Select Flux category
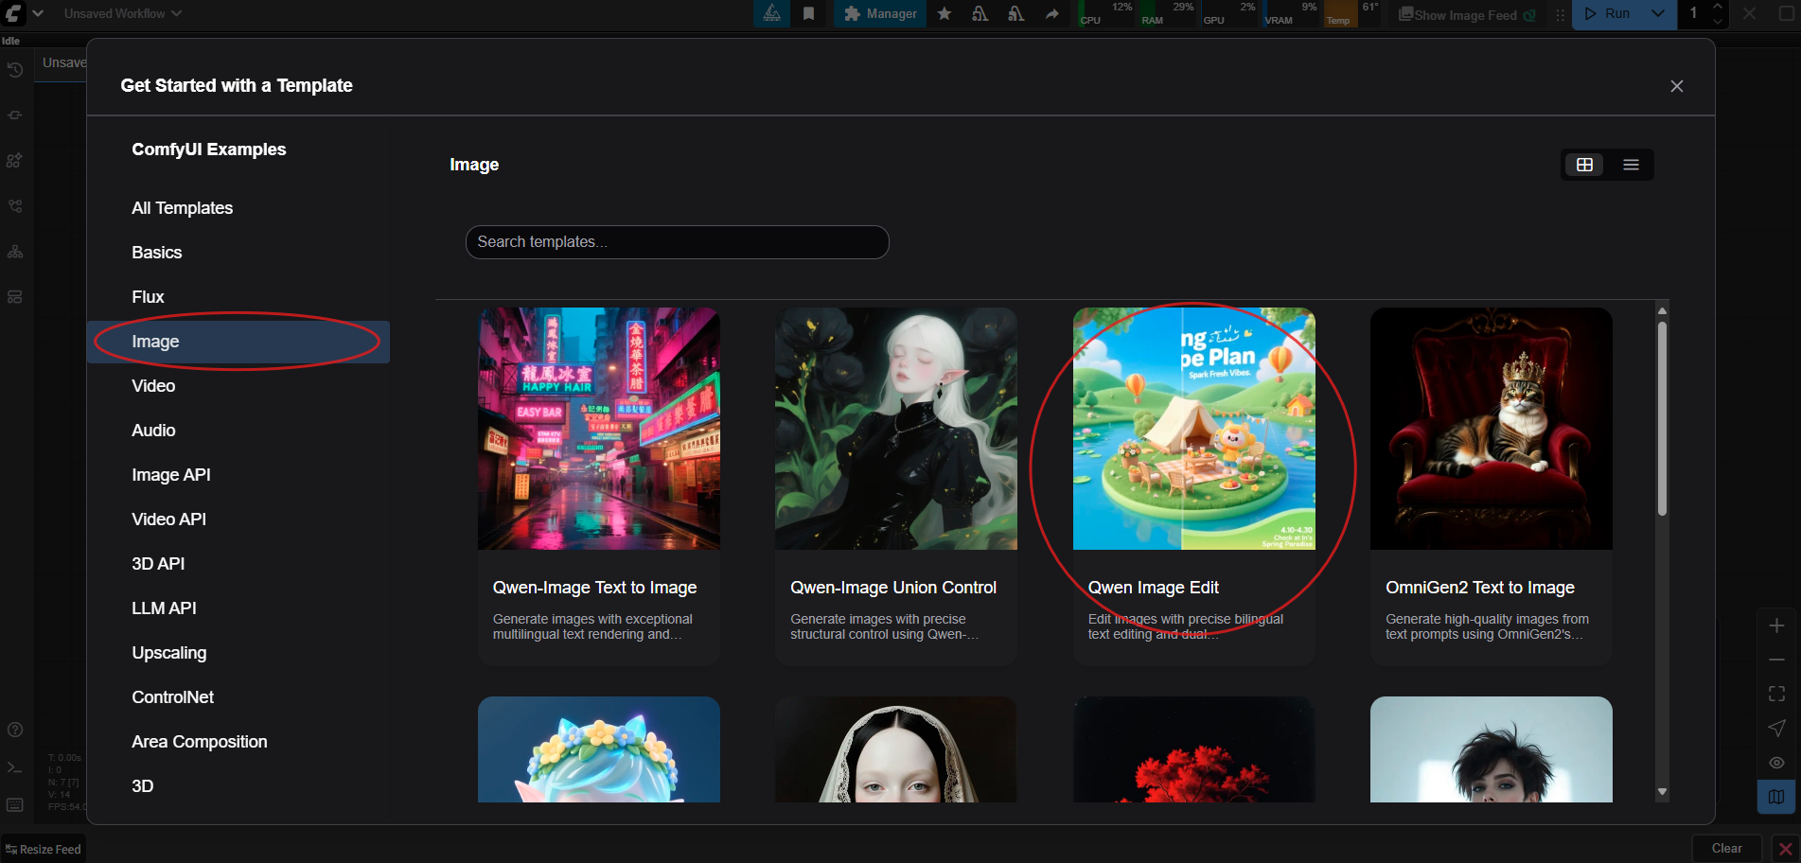1801x863 pixels. click(238, 297)
